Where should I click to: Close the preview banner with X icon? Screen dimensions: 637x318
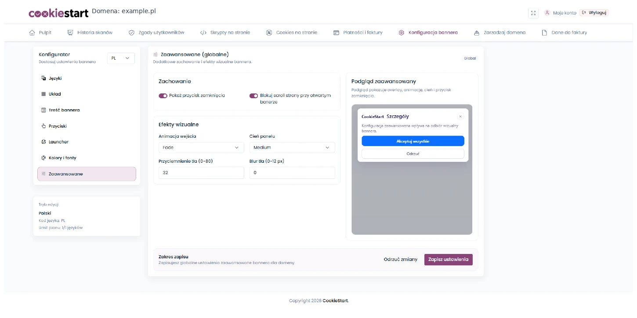point(460,116)
